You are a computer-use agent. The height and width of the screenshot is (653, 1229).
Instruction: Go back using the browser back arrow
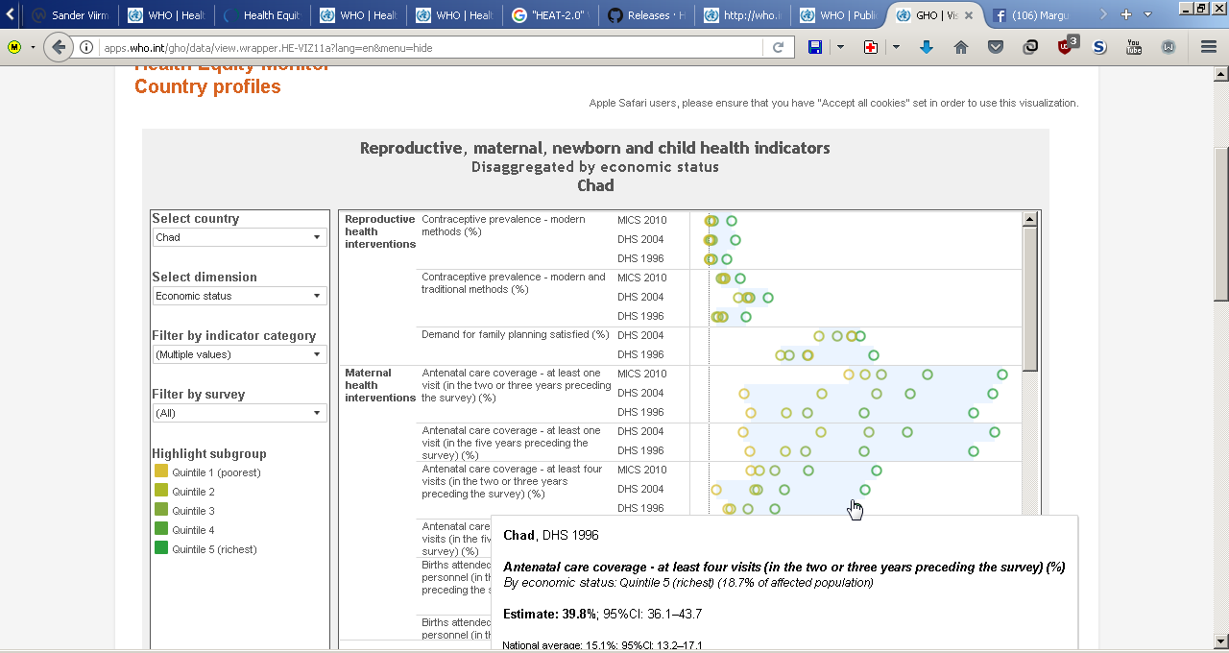[x=60, y=47]
